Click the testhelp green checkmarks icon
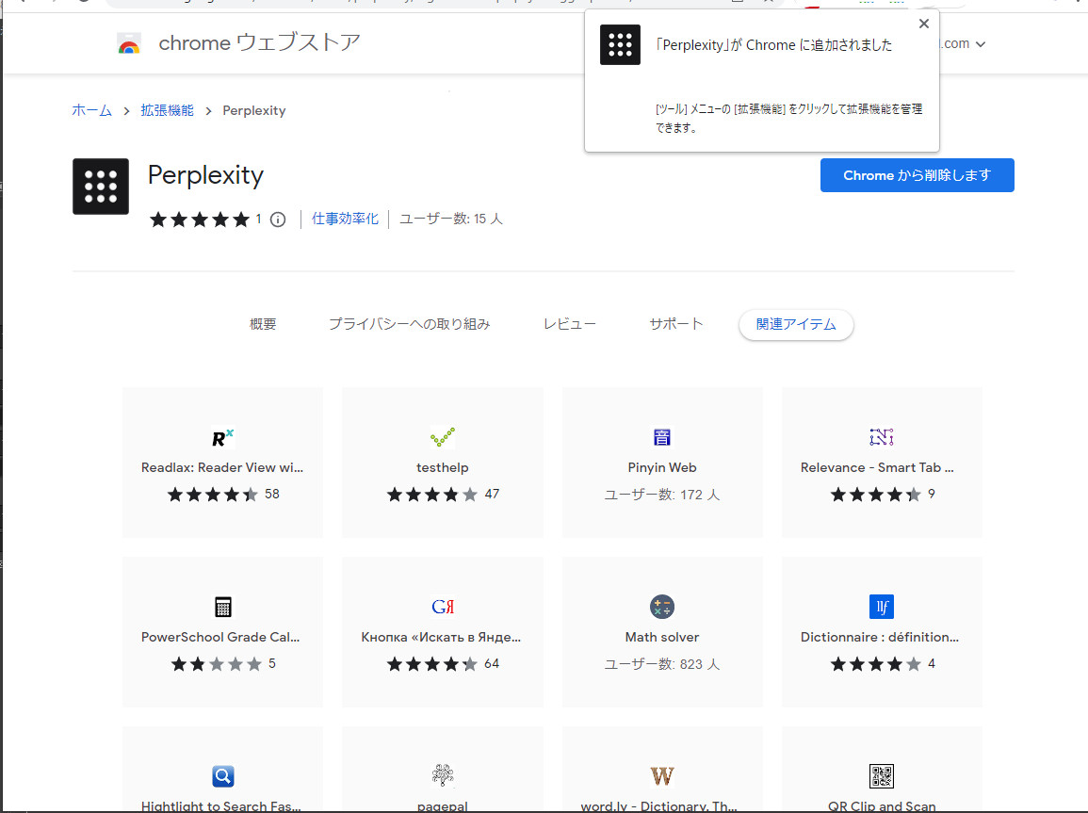This screenshot has height=813, width=1088. coord(443,437)
